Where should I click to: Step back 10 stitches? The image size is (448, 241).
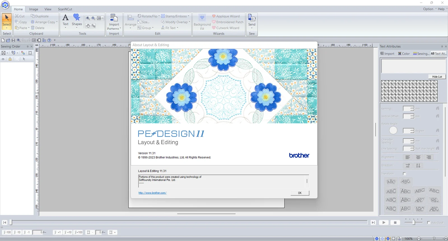pyautogui.click(x=17, y=232)
